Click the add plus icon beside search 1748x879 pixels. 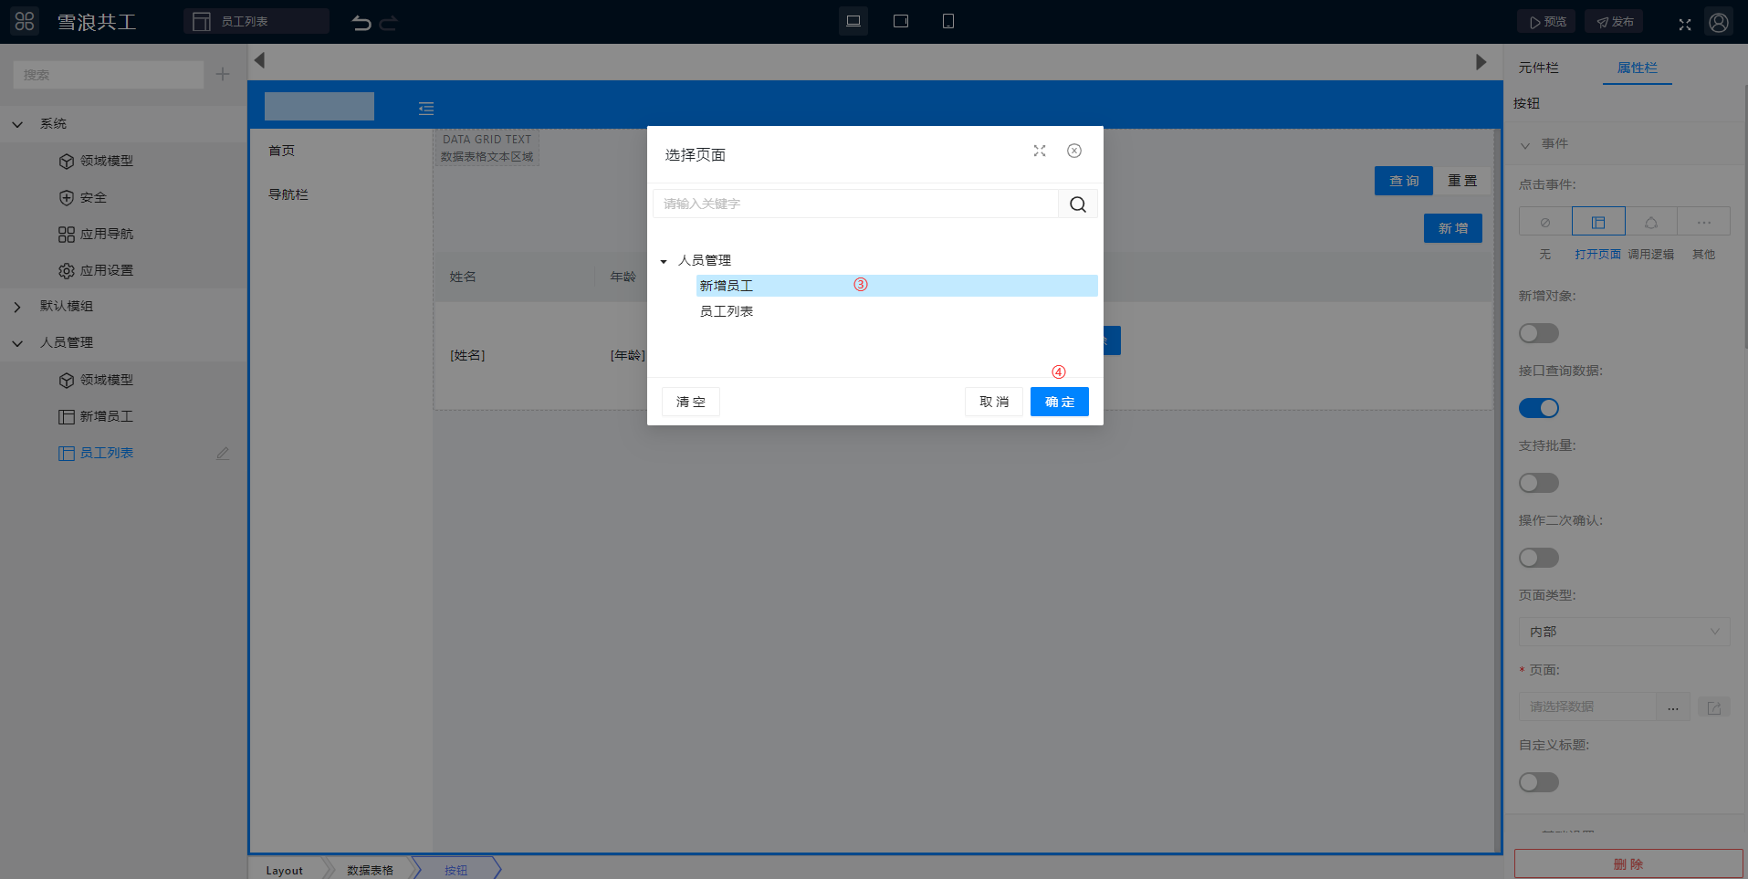[x=223, y=75]
